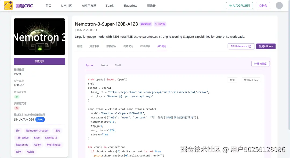Open the 计费与额度 button

(260, 64)
